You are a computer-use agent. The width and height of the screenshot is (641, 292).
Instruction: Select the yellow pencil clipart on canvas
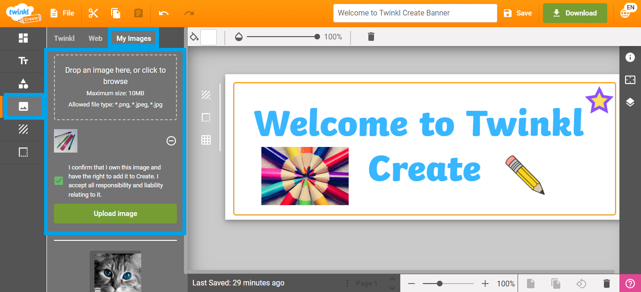pos(525,174)
